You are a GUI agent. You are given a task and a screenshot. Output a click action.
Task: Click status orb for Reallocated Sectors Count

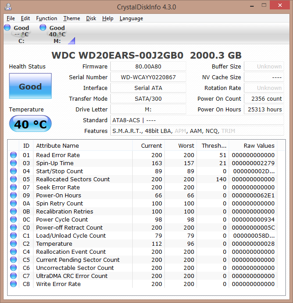coord(13,179)
